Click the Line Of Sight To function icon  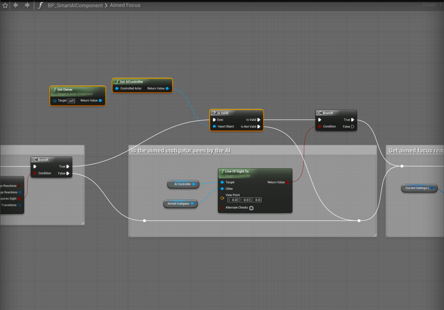click(222, 171)
